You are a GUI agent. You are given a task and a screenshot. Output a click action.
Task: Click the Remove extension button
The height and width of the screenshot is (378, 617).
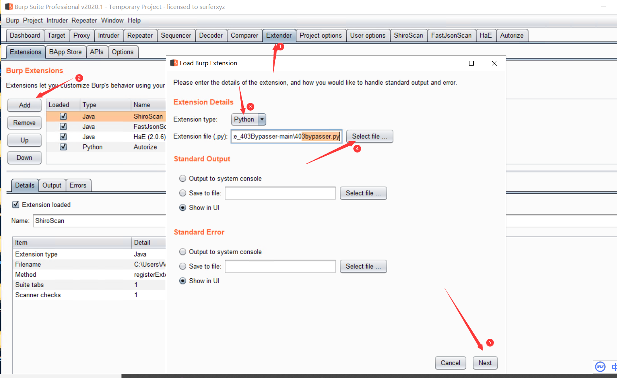(24, 123)
